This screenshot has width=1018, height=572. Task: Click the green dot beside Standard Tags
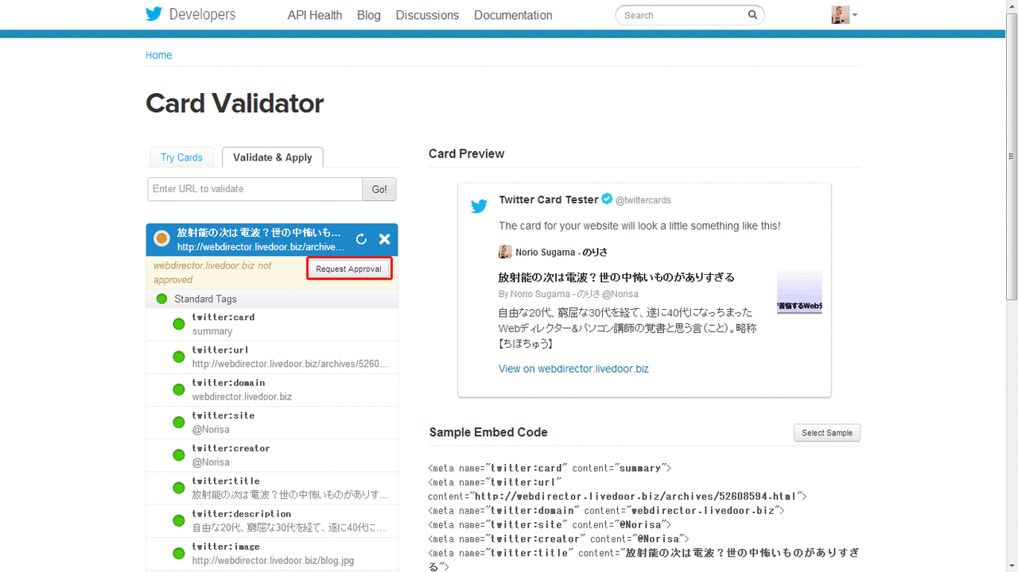click(x=161, y=299)
